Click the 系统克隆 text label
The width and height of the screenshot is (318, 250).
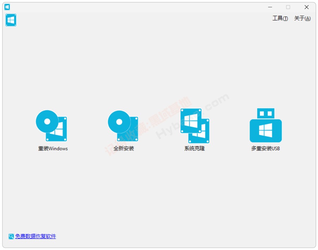(x=194, y=149)
